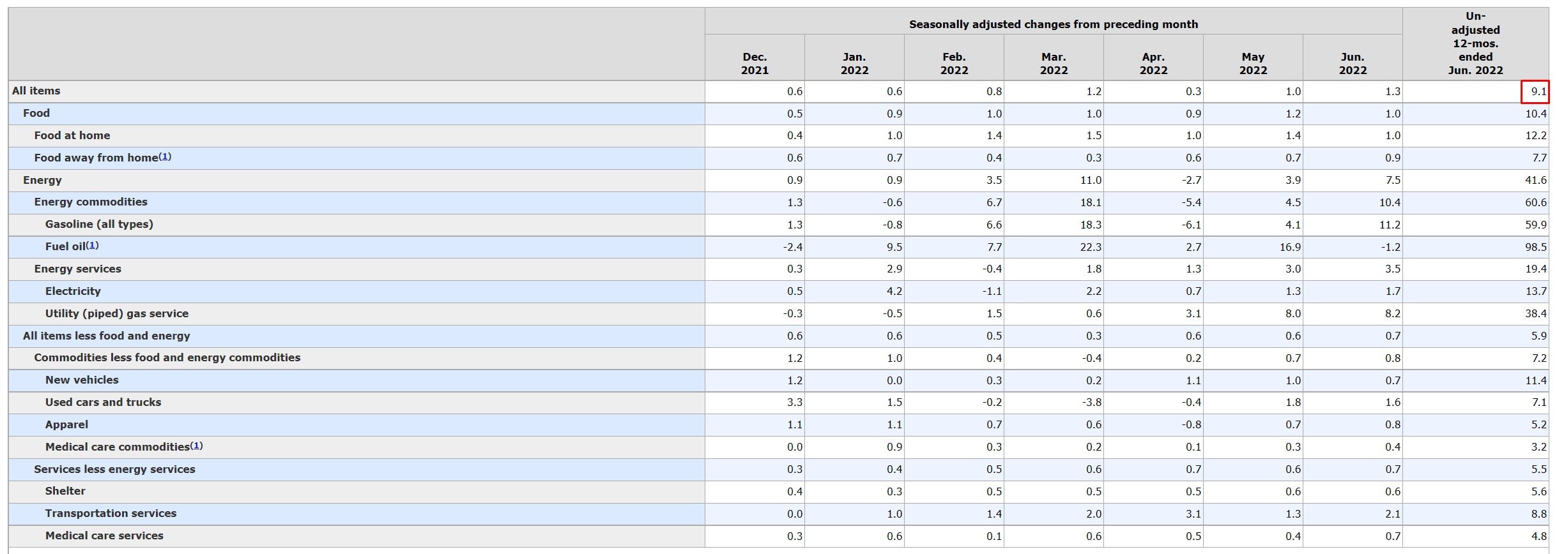Screen dimensions: 1557x554
Task: Select the Used cars and trucks row label
Action: coord(103,402)
